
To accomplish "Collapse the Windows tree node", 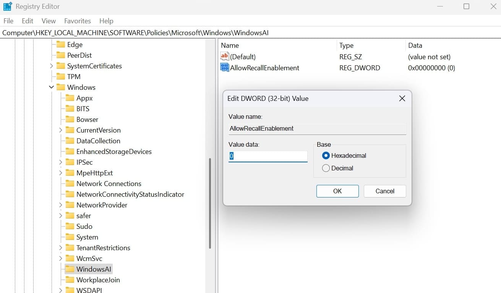I will click(52, 87).
